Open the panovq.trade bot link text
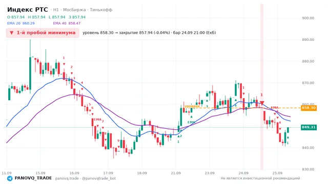Viewport: 328px width, 184px height. tap(86, 178)
